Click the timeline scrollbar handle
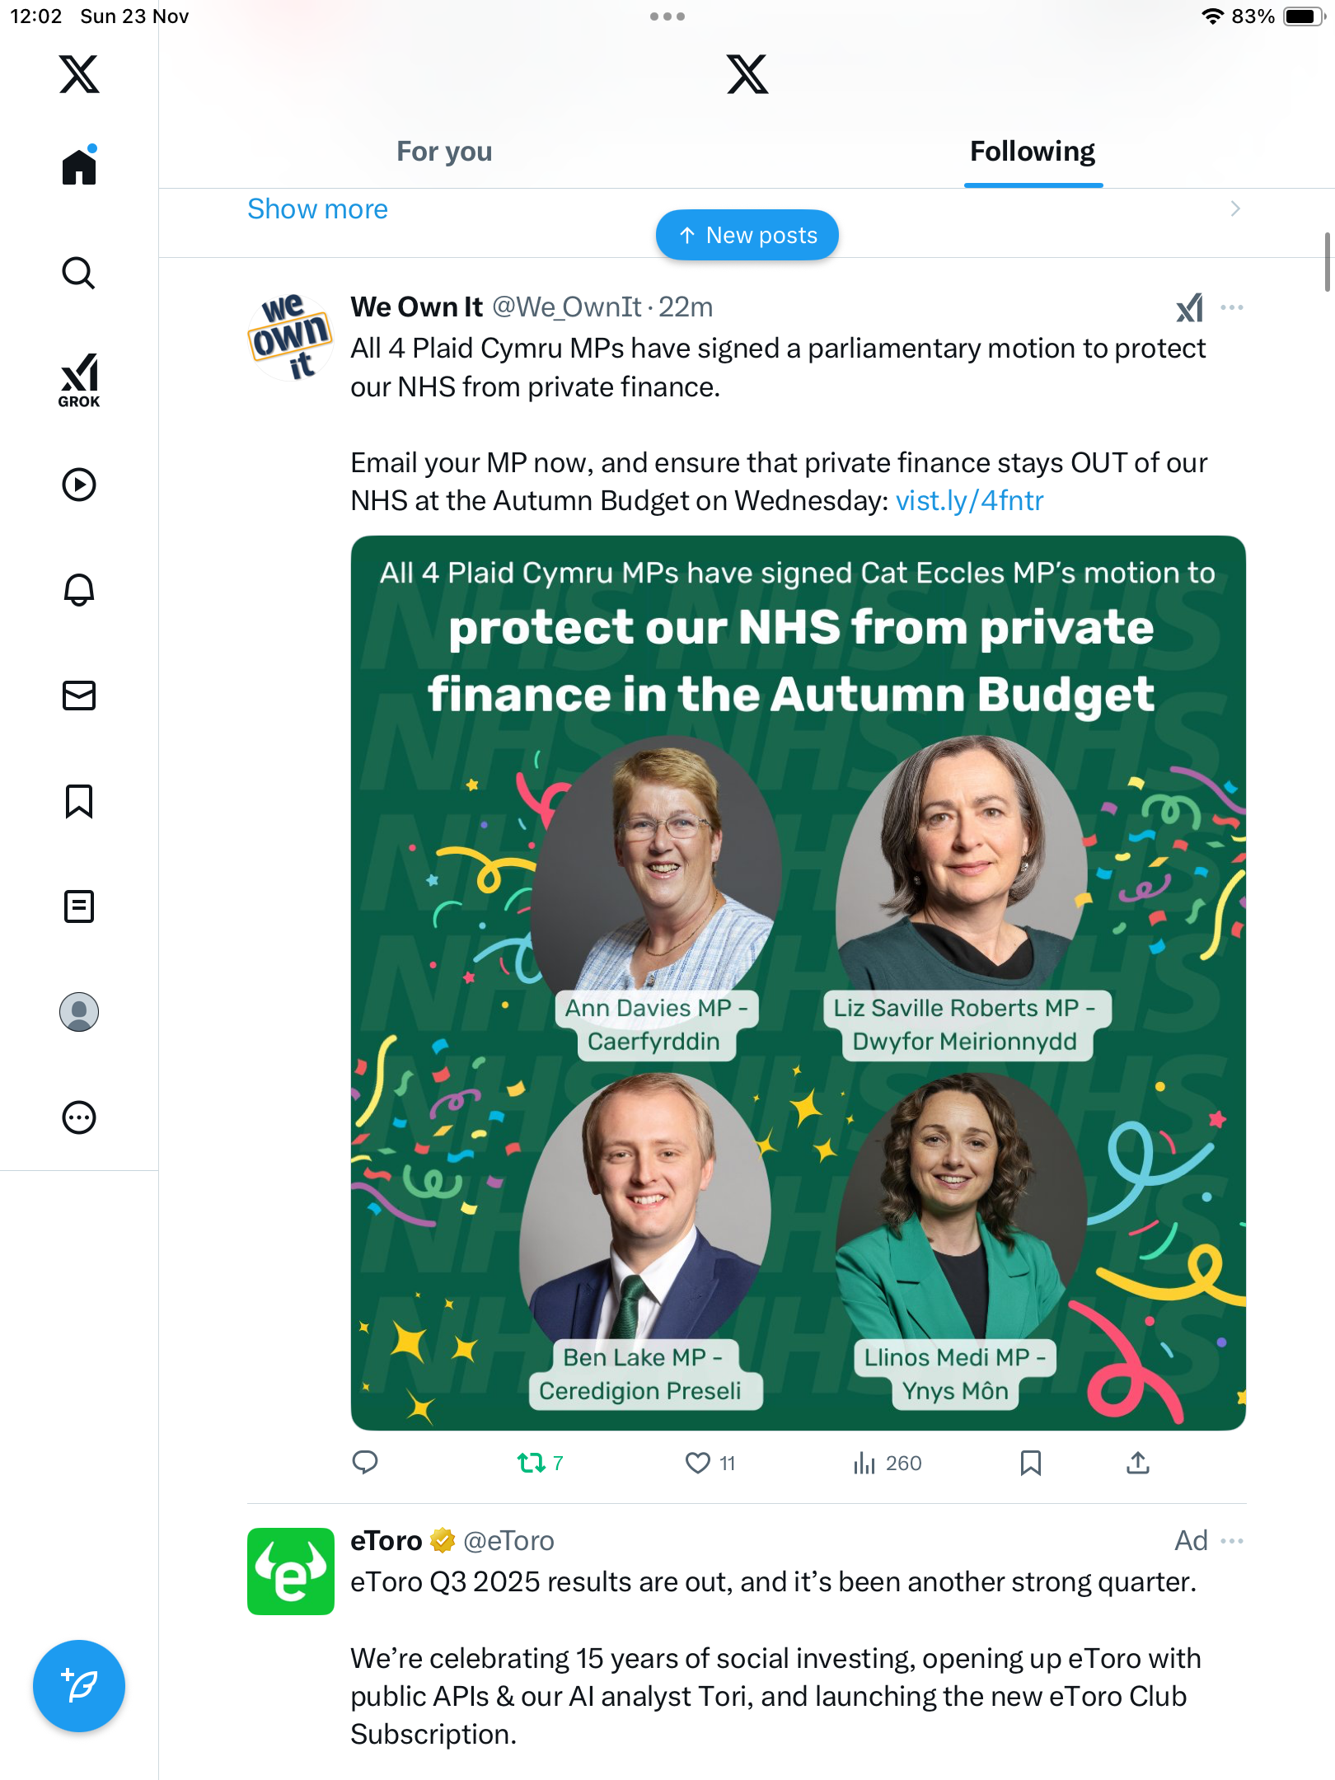 pyautogui.click(x=1327, y=262)
